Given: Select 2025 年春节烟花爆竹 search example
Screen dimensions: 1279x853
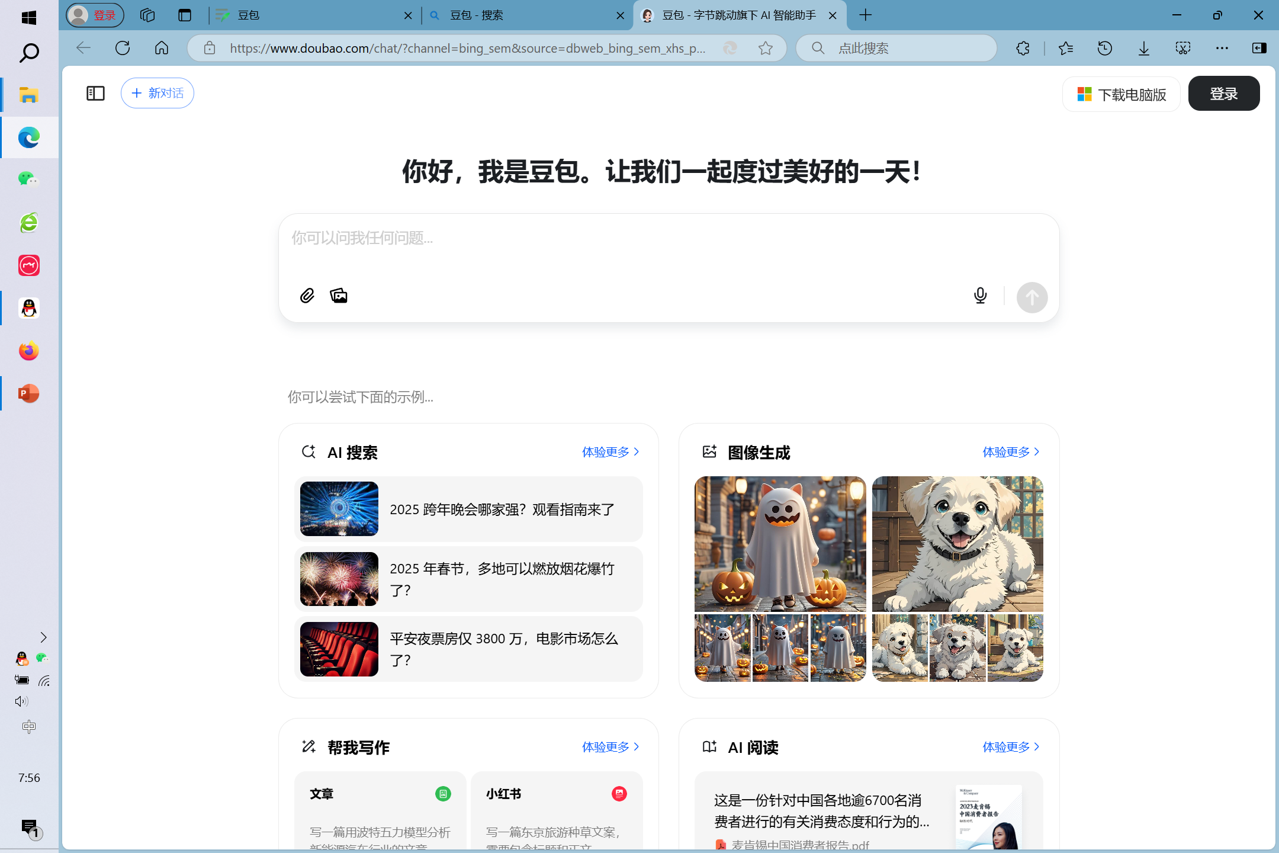Looking at the screenshot, I should (x=468, y=579).
